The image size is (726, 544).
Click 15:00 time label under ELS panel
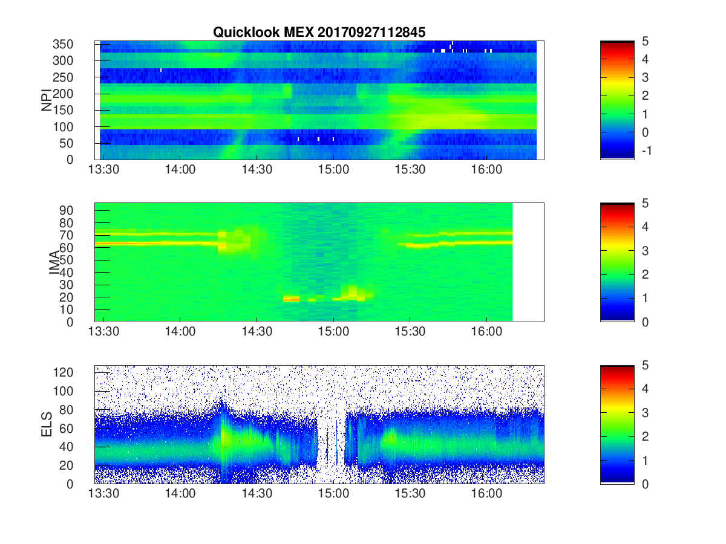[x=333, y=494]
